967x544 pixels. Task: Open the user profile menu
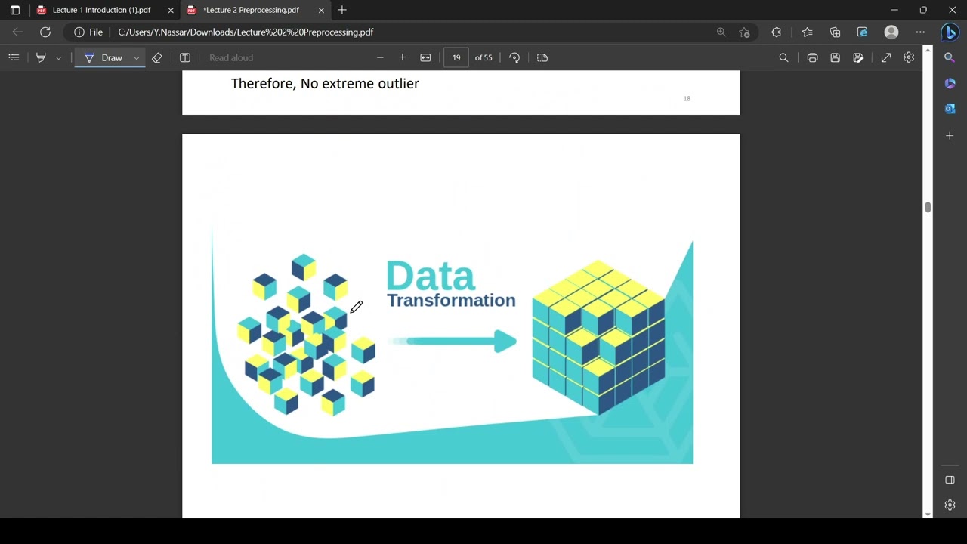(x=891, y=32)
